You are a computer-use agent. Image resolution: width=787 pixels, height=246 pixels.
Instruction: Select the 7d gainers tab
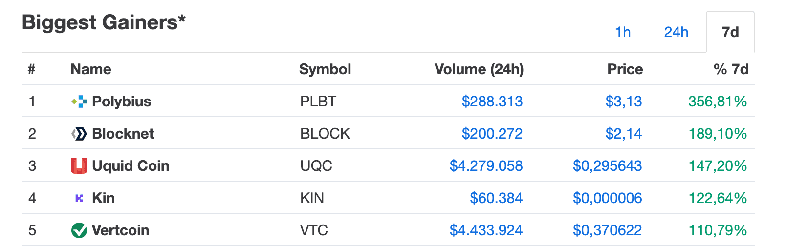click(x=730, y=32)
